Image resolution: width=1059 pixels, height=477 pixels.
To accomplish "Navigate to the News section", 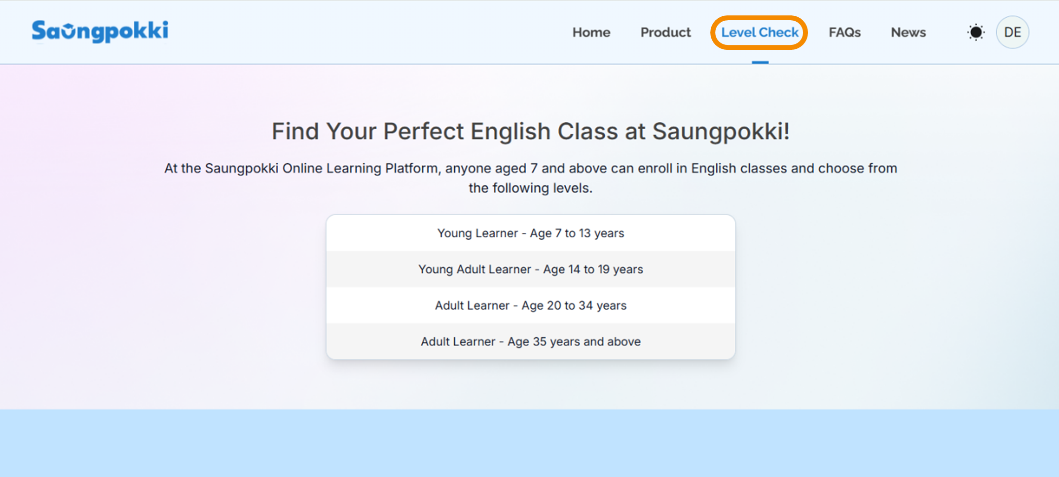I will pyautogui.click(x=908, y=33).
